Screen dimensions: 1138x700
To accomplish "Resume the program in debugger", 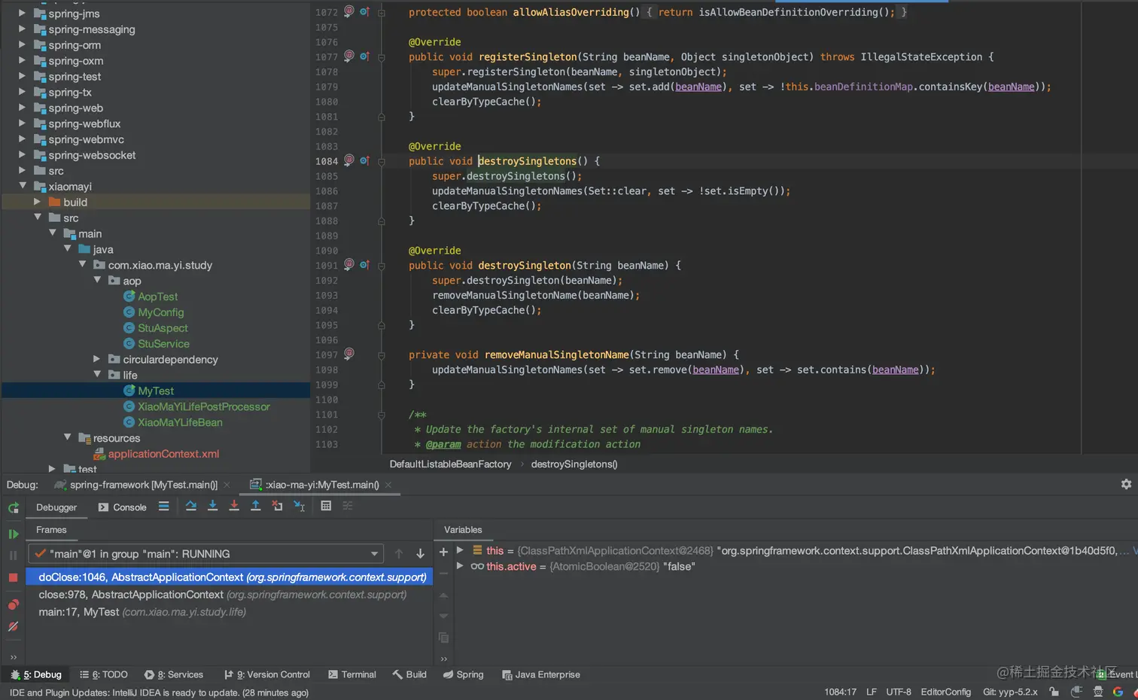I will click(14, 534).
